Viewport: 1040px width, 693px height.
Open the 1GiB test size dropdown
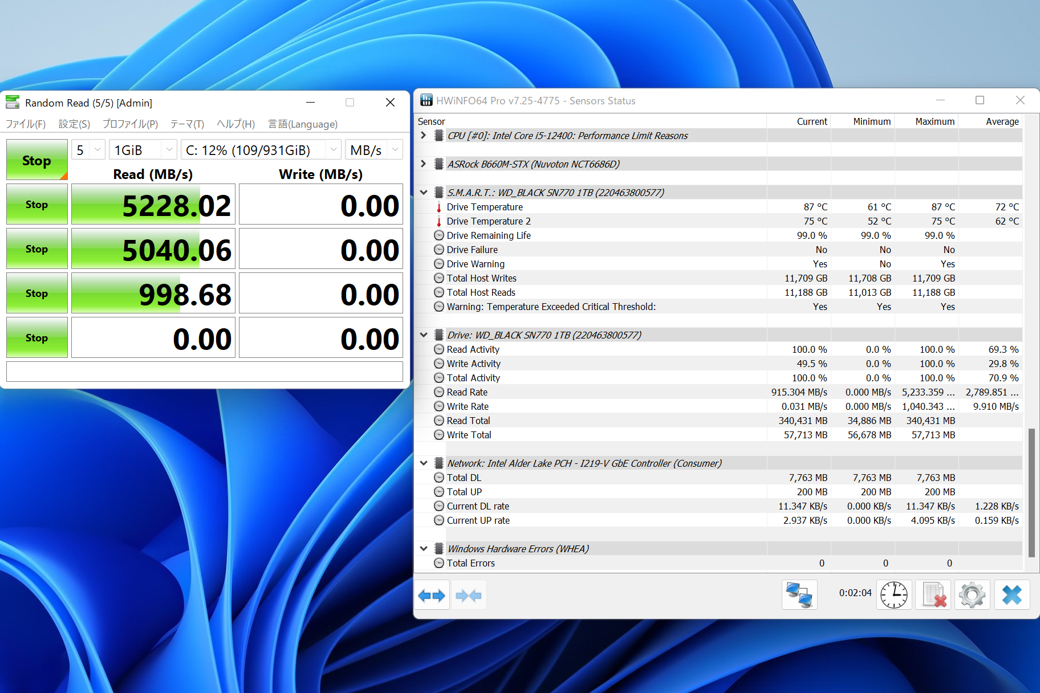click(x=143, y=150)
